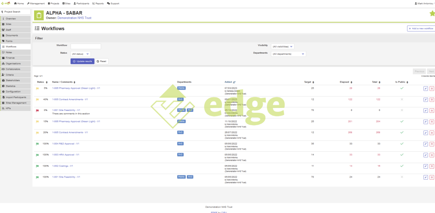Open Stakeholders in the sidebar
This screenshot has width=435, height=213.
15,80
